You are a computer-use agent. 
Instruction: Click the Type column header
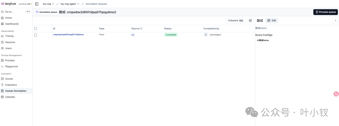click(x=102, y=28)
